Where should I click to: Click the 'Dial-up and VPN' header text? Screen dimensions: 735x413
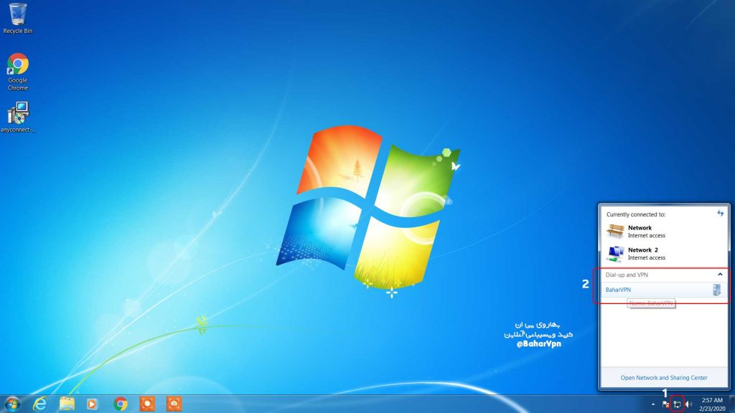tap(626, 275)
